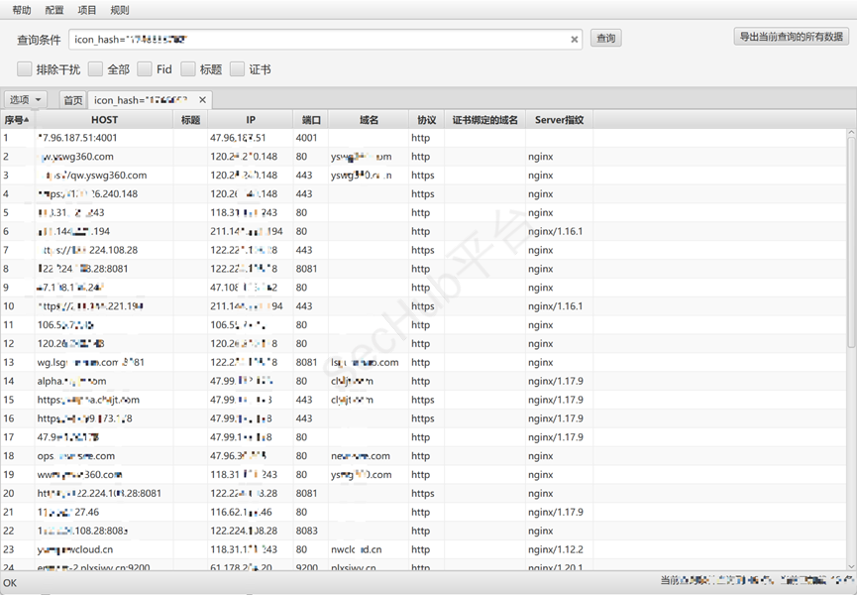Enable the 证书 checkbox

pos(238,69)
